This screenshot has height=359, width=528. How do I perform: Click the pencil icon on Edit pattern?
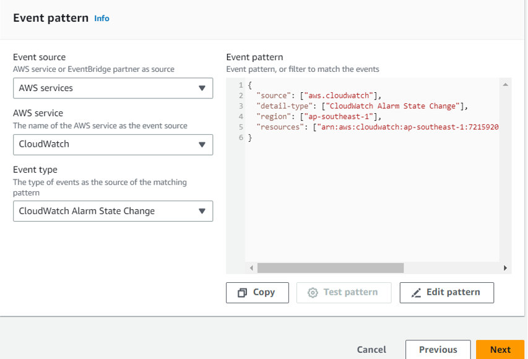(x=416, y=293)
